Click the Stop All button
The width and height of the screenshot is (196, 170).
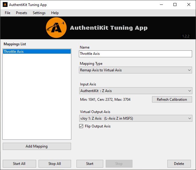(55, 164)
